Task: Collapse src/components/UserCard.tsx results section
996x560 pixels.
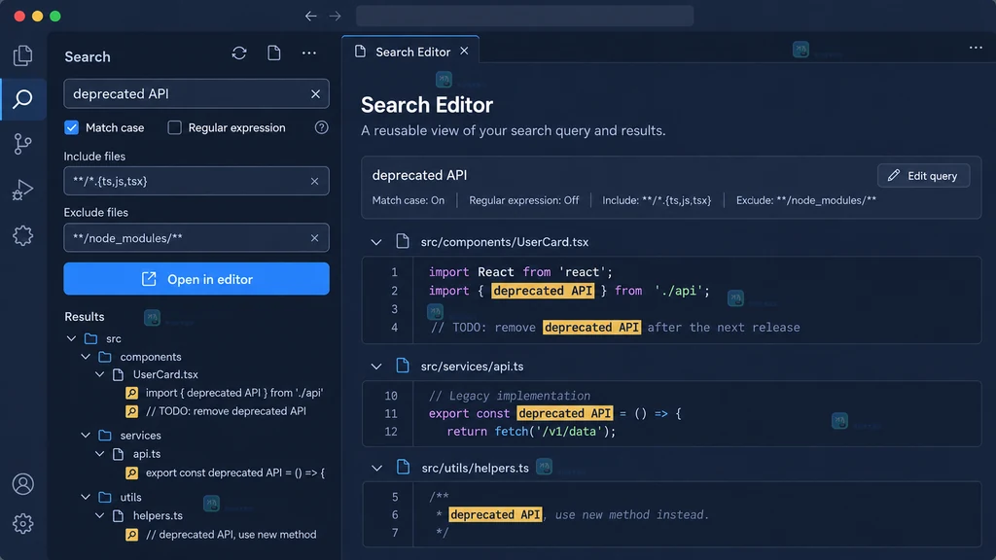Action: point(376,242)
